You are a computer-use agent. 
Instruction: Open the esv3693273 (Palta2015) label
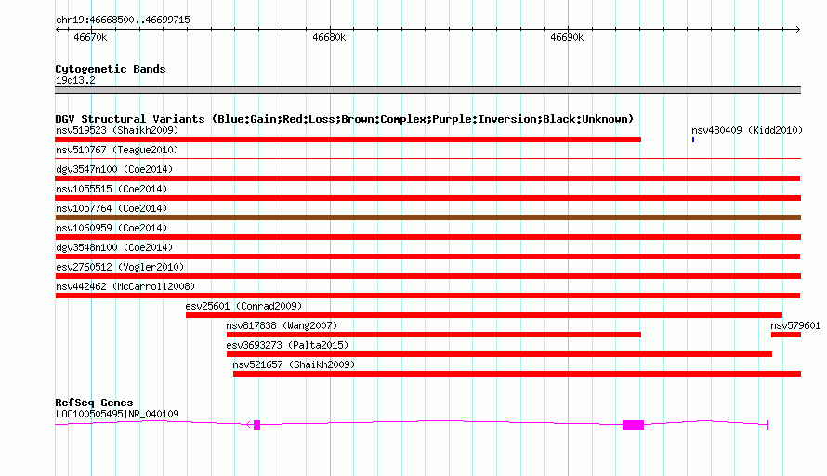point(287,345)
